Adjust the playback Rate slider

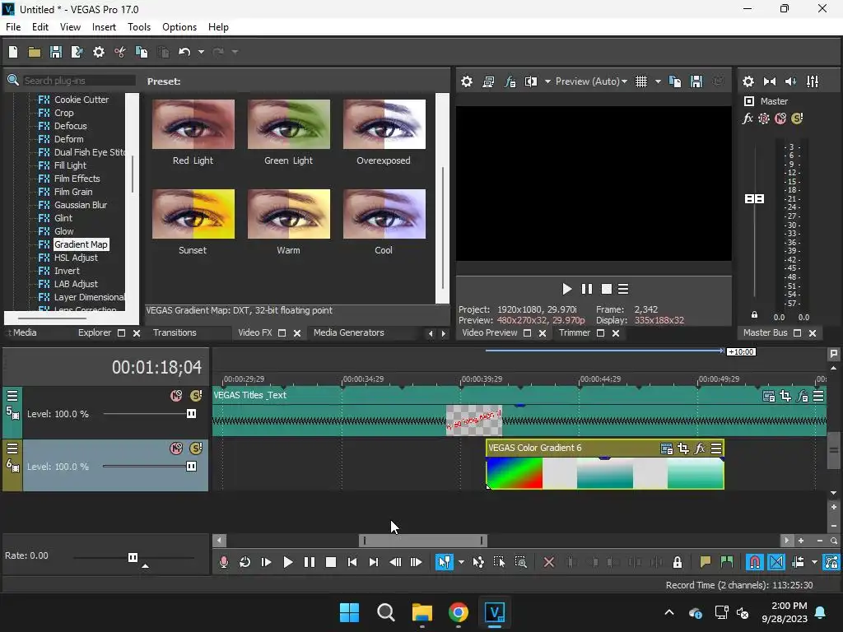(x=133, y=557)
